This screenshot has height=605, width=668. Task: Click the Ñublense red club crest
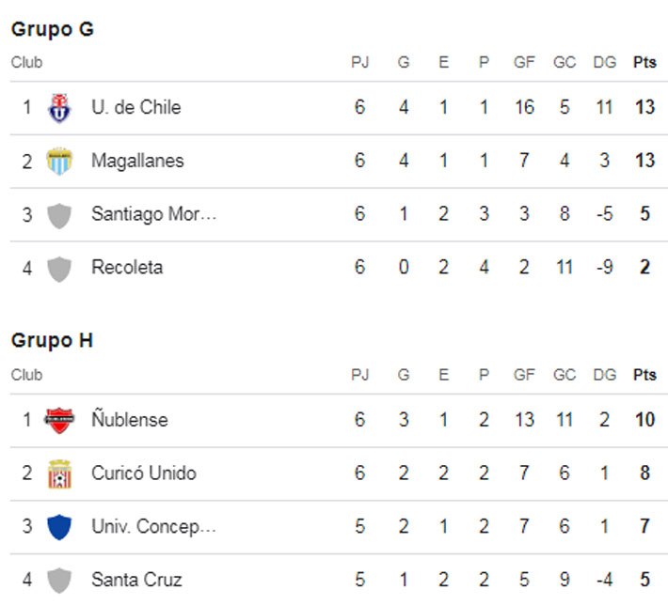(59, 420)
